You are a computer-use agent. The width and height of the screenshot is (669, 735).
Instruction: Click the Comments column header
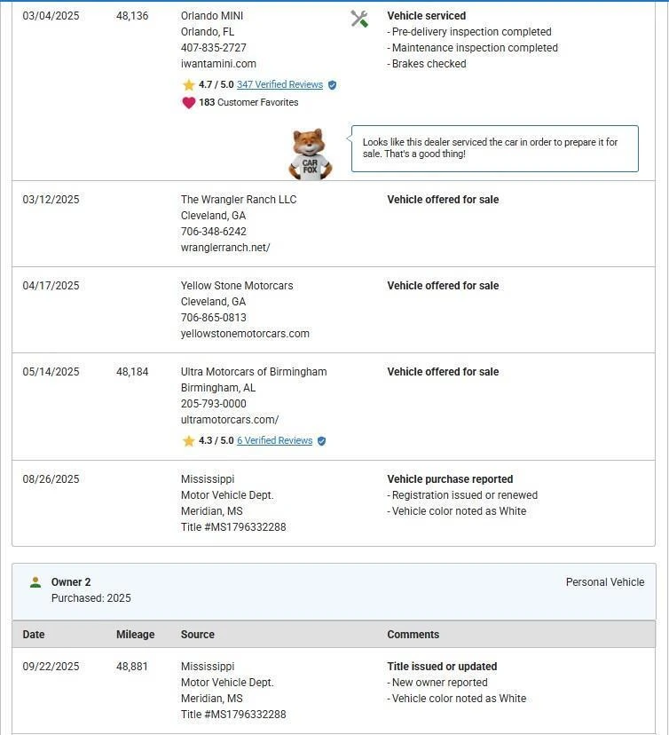413,635
